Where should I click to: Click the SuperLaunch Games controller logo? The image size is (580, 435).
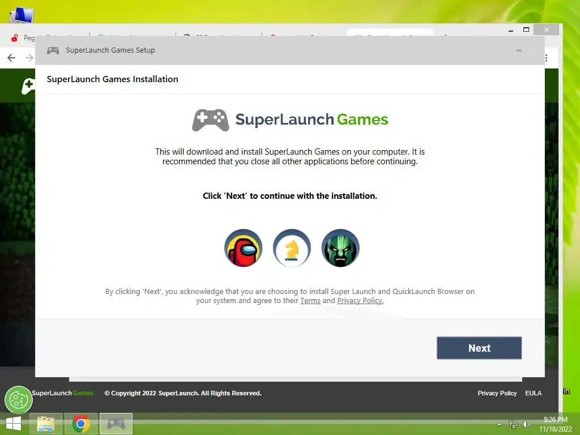[211, 120]
